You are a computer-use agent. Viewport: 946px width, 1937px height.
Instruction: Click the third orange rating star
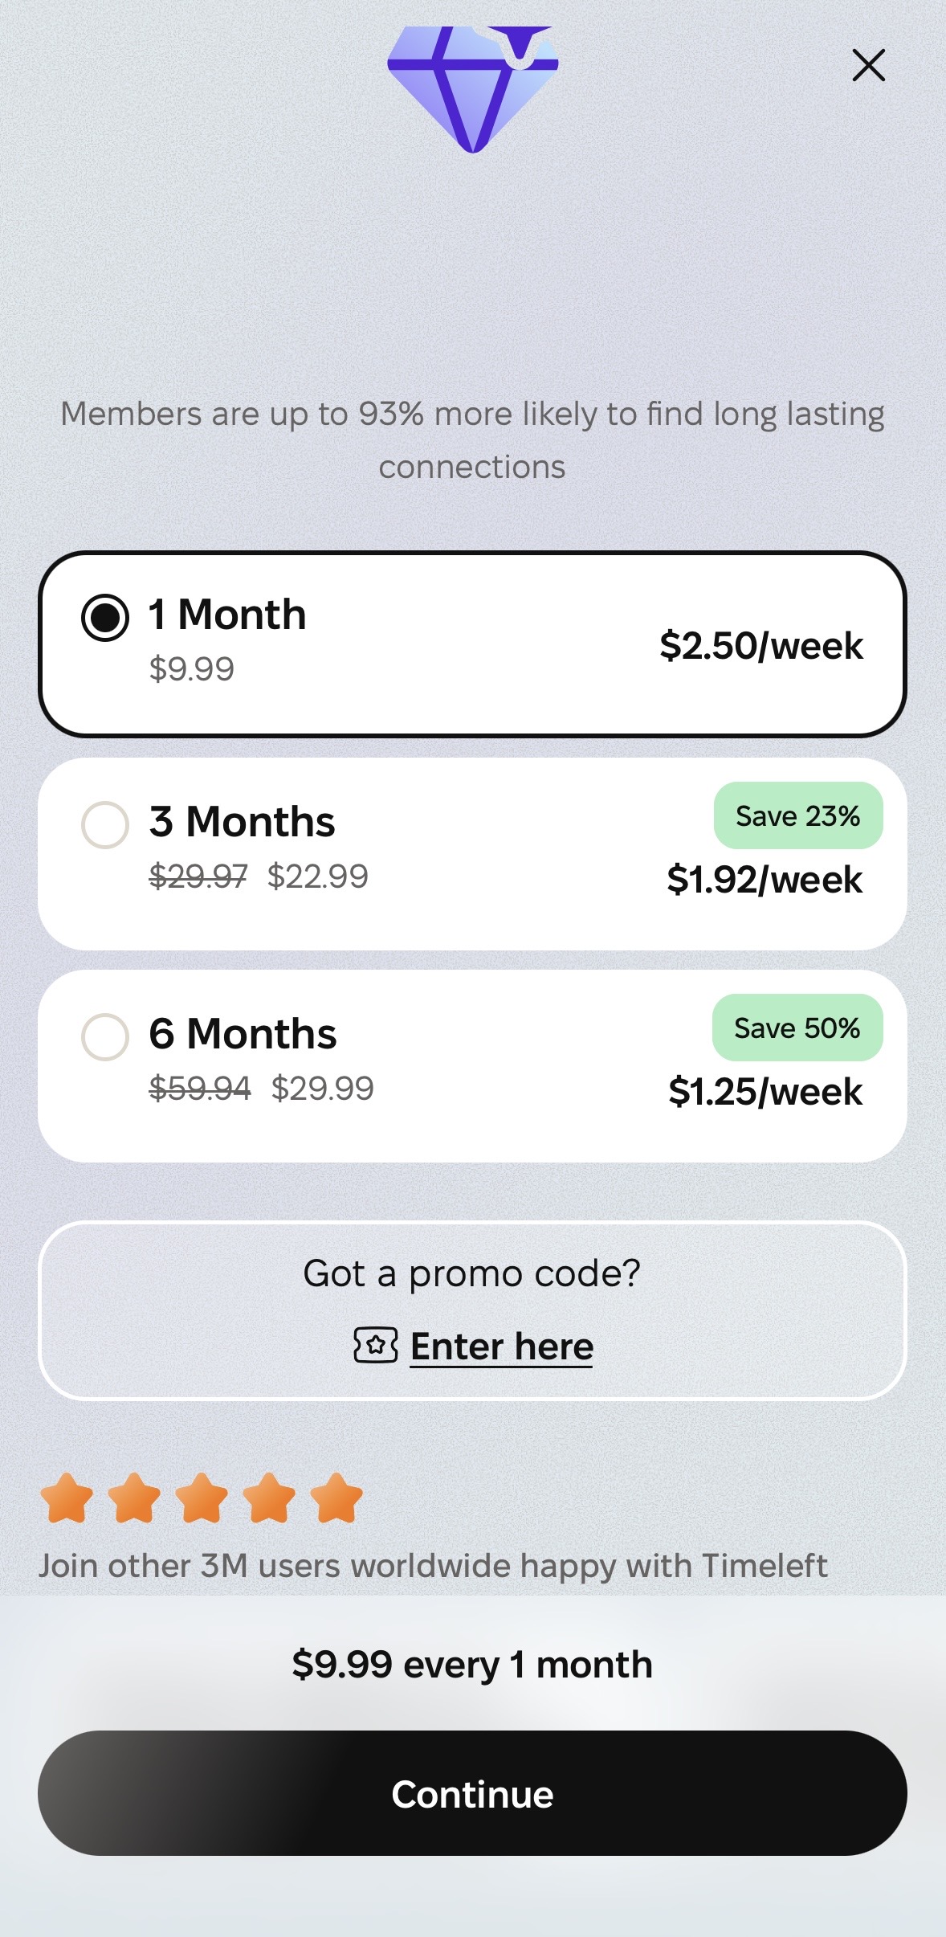[x=202, y=1498]
